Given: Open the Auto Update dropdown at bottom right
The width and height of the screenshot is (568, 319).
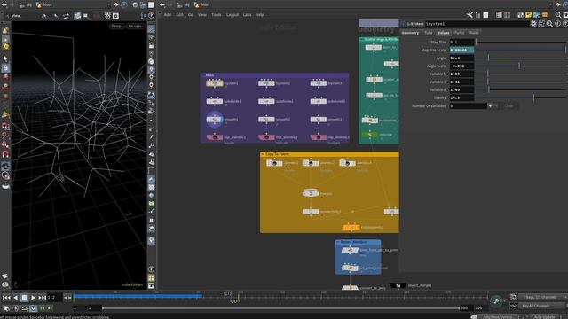Looking at the screenshot, I should (544, 316).
